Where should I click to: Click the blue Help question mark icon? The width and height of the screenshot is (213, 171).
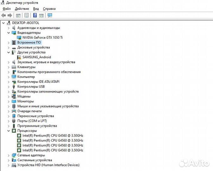[35, 15]
